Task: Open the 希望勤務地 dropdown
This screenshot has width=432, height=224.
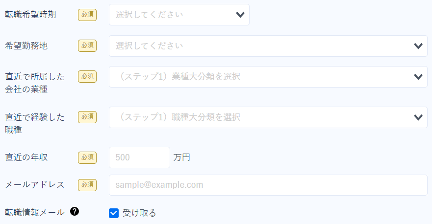Action: point(268,46)
